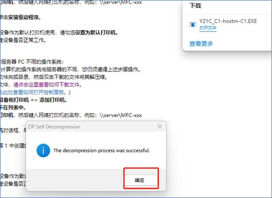Click the 下载 panel header

[x=196, y=6]
